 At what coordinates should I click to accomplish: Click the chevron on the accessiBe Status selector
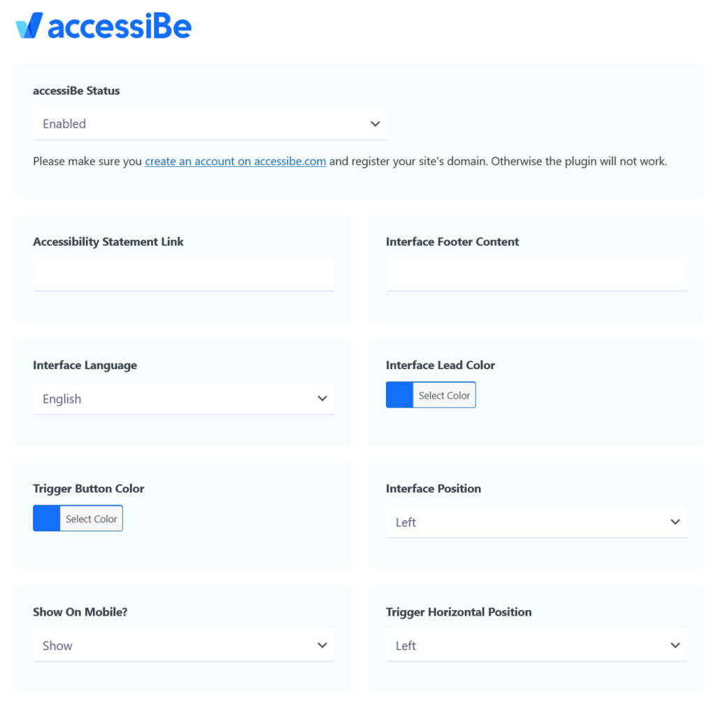(376, 123)
